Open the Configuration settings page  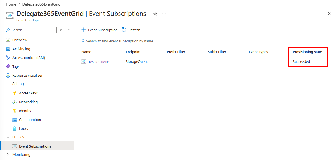tap(30, 120)
